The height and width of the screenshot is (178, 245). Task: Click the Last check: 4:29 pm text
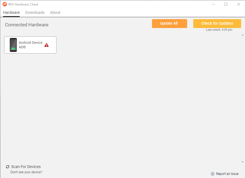coord(219,30)
